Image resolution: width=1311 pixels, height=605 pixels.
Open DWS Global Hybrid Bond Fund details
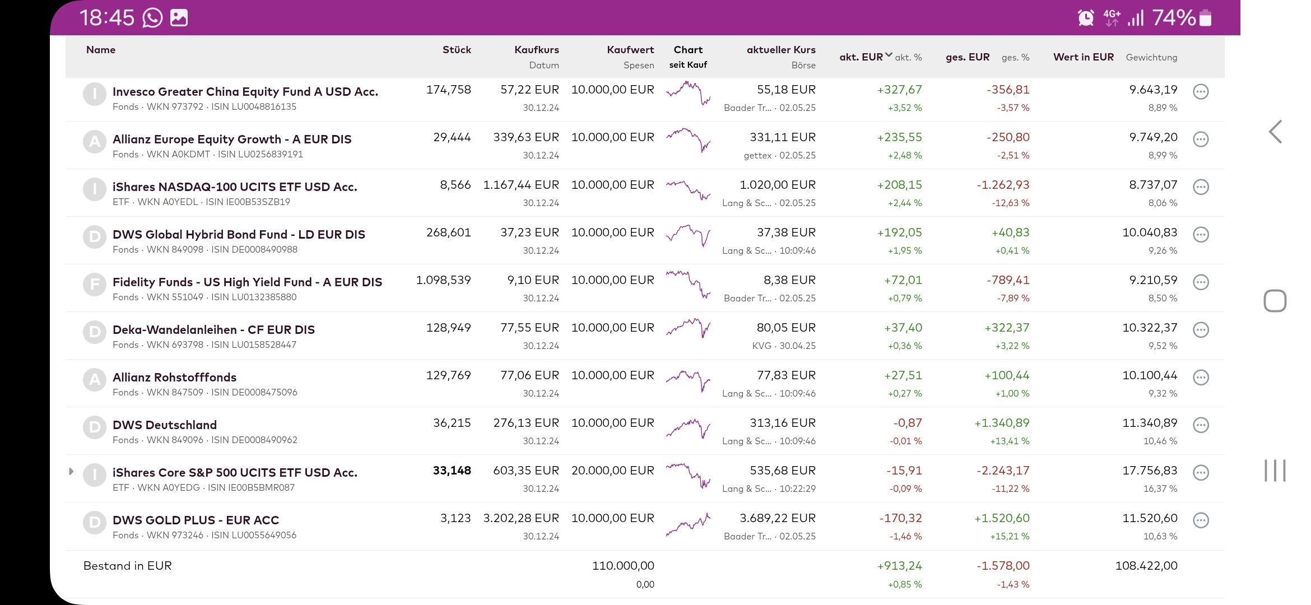239,235
